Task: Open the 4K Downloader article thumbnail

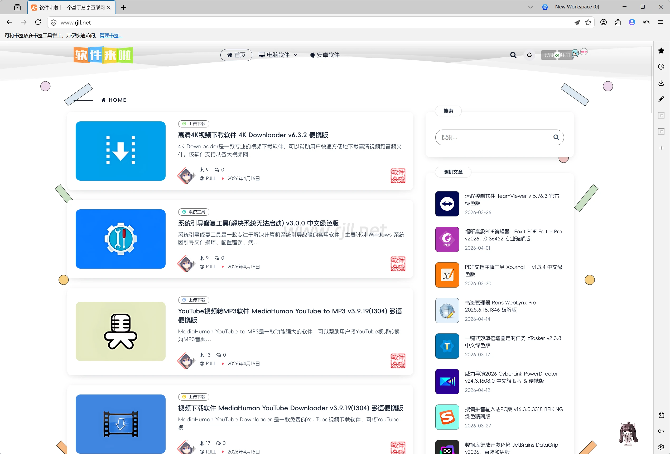Action: point(120,151)
